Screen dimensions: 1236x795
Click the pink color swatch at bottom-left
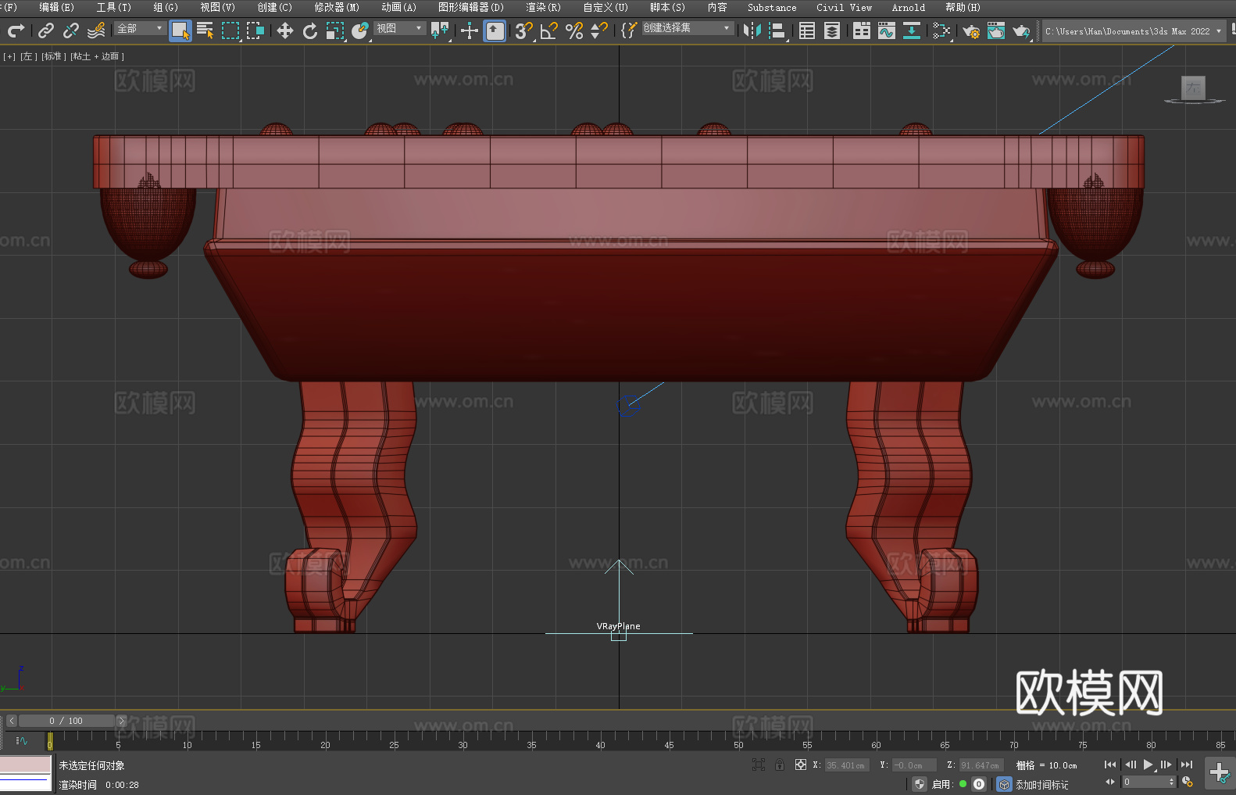click(x=26, y=764)
